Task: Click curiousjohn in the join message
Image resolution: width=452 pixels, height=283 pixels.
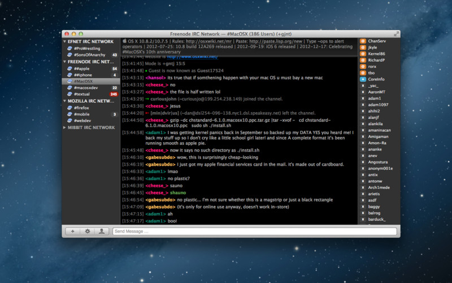Action: click(x=163, y=99)
